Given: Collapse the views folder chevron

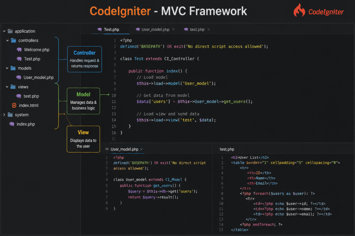Looking at the screenshot, I should [x=7, y=87].
